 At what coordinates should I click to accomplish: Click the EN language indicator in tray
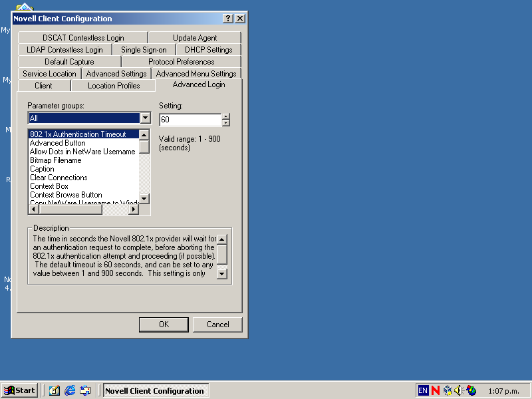[x=423, y=390]
